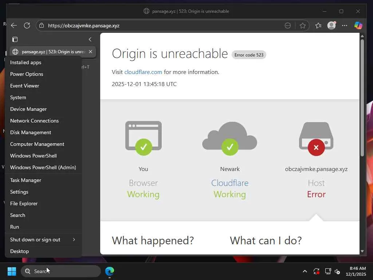The image size is (373, 280).
Task: Start Windows PowerShell (non-admin)
Action: pyautogui.click(x=34, y=156)
